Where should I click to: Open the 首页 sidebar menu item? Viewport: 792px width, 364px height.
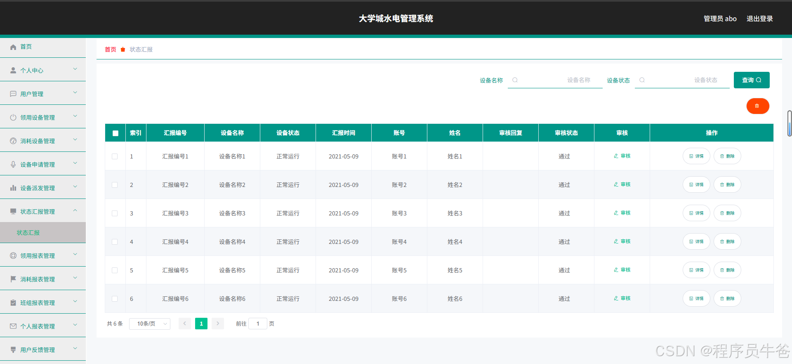coord(43,47)
